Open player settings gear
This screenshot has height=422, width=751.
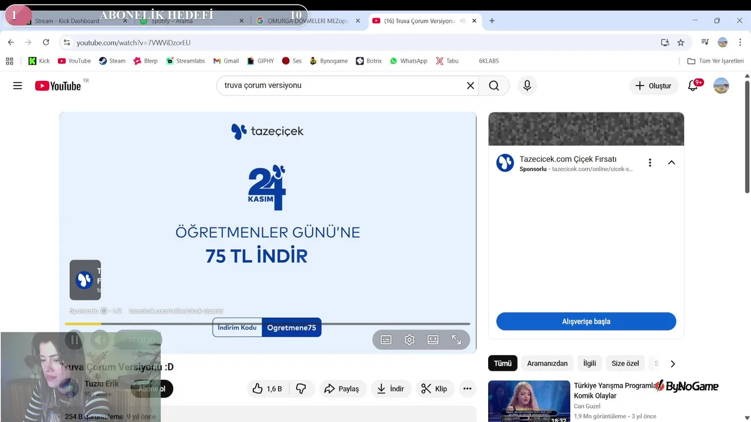410,339
